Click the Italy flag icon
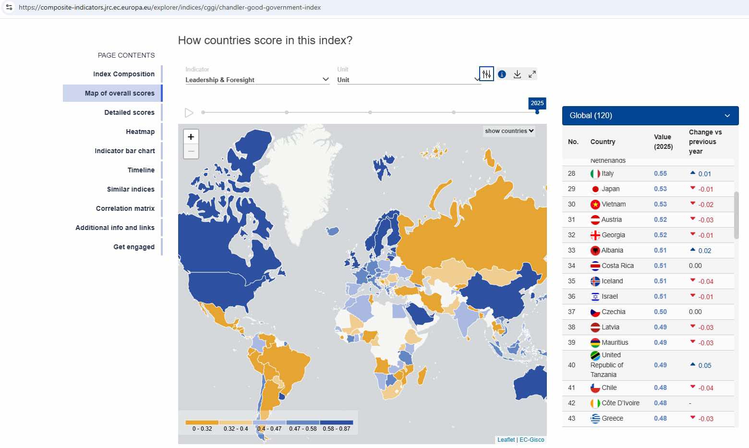The image size is (749, 448). (595, 174)
